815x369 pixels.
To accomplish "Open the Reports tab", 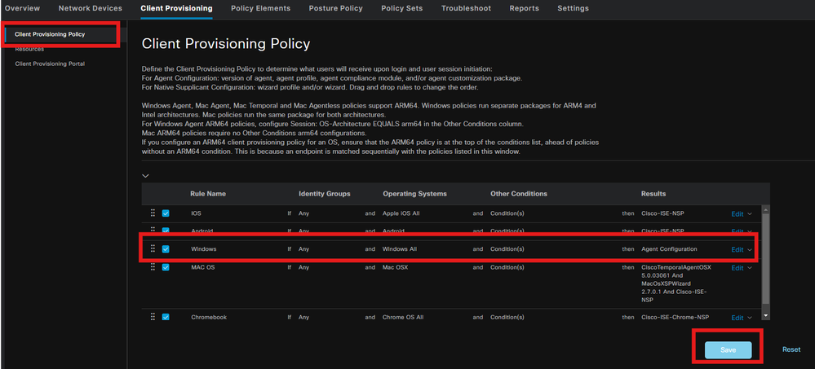I will pos(524,8).
